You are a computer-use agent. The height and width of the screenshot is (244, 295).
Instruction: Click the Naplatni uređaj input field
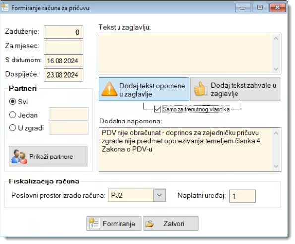242,196
